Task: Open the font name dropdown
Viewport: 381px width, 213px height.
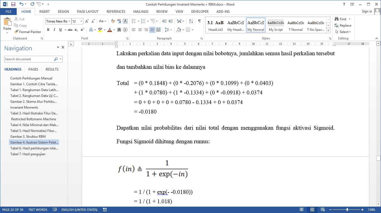Action: point(69,21)
